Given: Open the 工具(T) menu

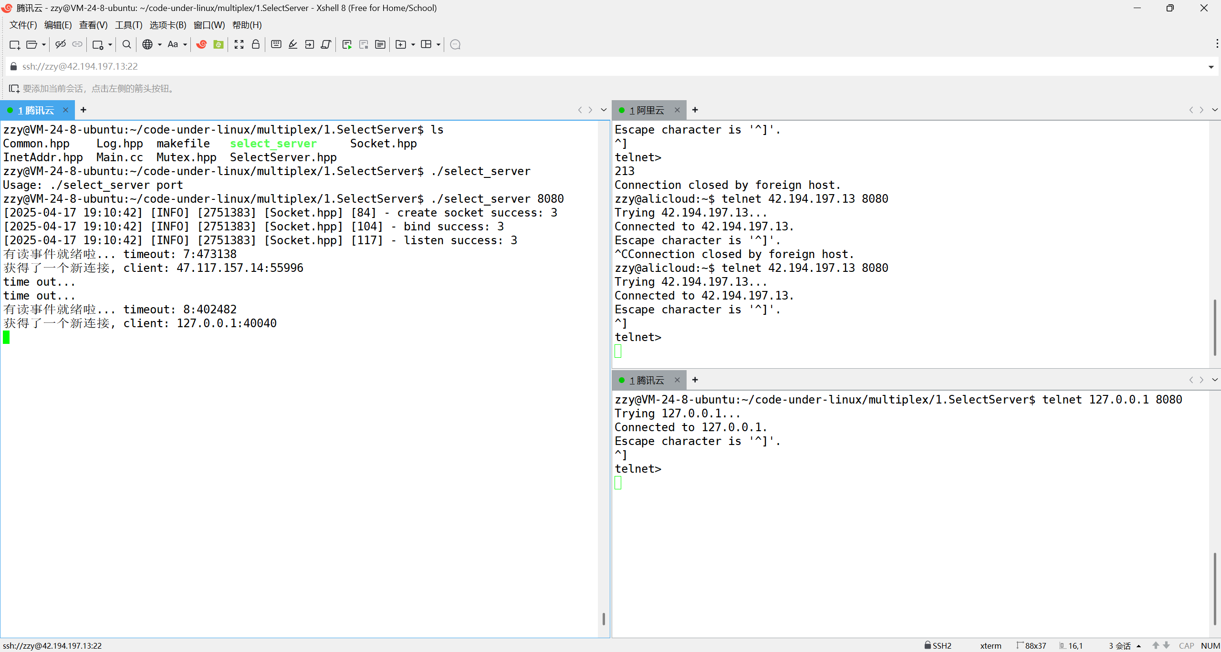Looking at the screenshot, I should point(128,25).
